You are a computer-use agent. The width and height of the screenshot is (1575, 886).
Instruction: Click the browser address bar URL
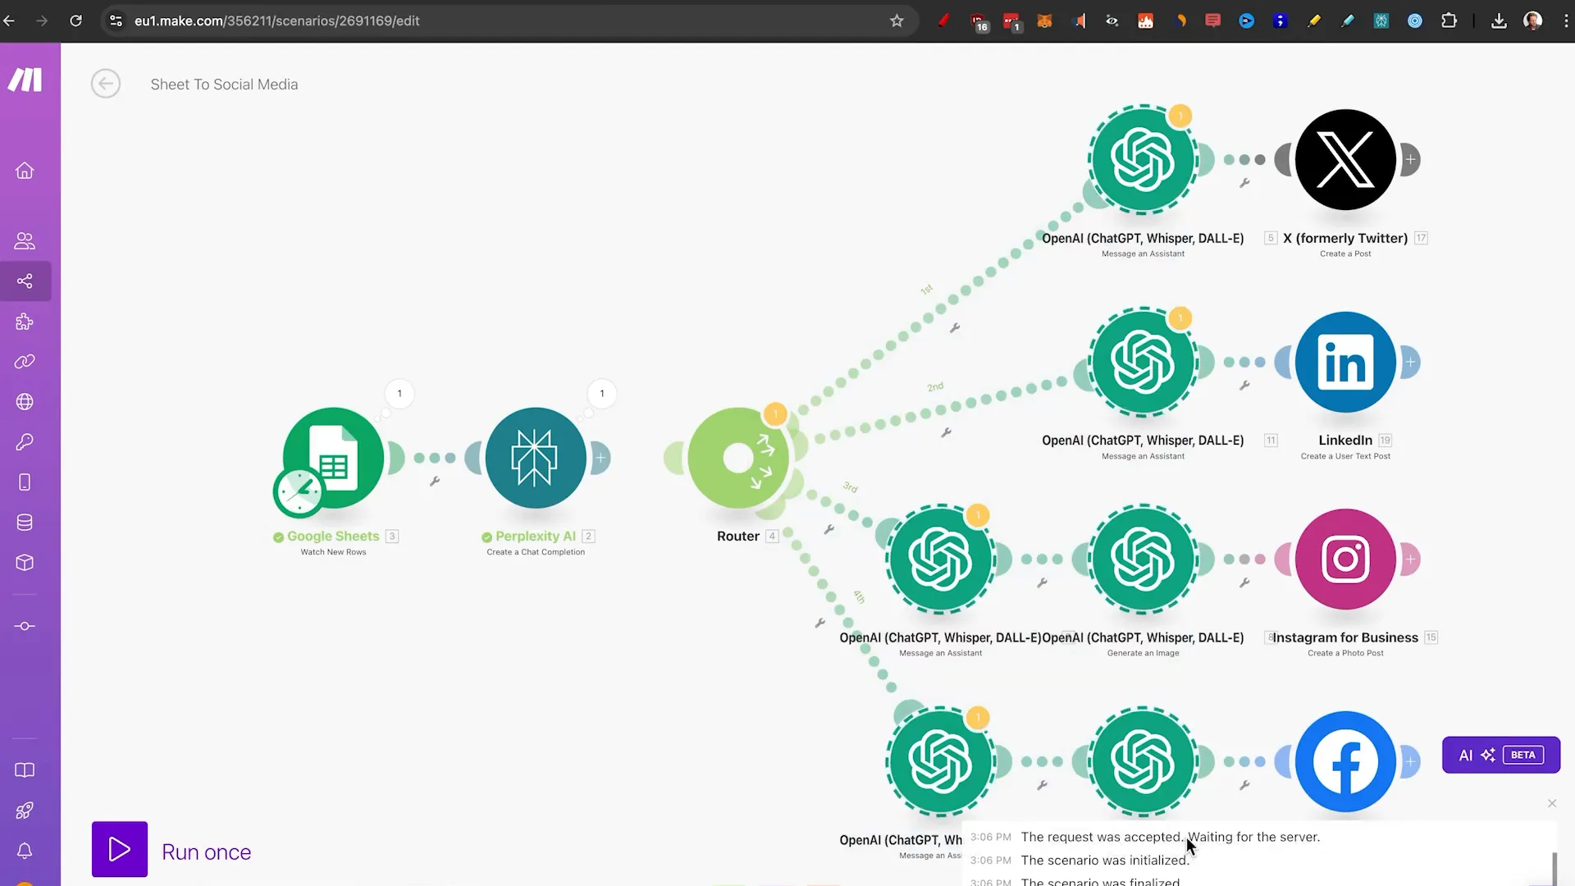(277, 21)
